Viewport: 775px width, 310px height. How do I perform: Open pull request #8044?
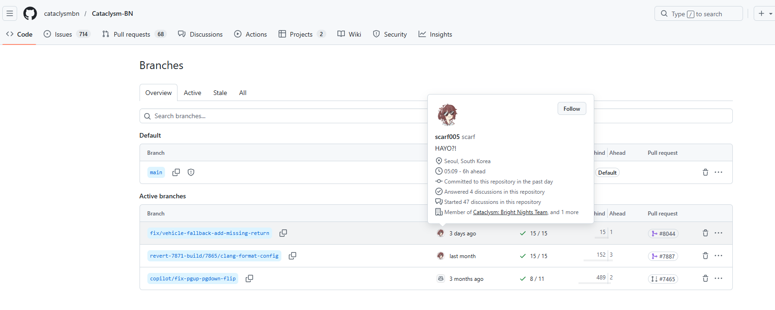coord(663,234)
